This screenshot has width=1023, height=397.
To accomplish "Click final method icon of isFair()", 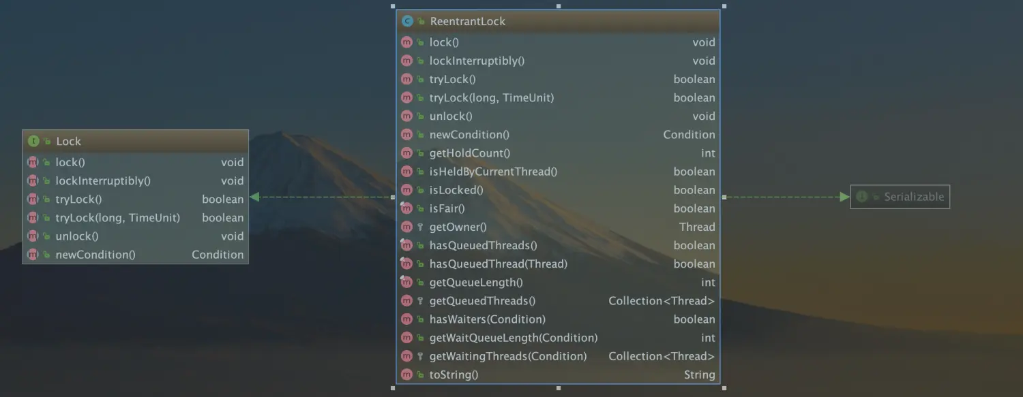I will [x=407, y=208].
